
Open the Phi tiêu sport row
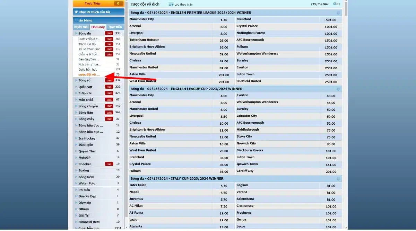(98, 190)
